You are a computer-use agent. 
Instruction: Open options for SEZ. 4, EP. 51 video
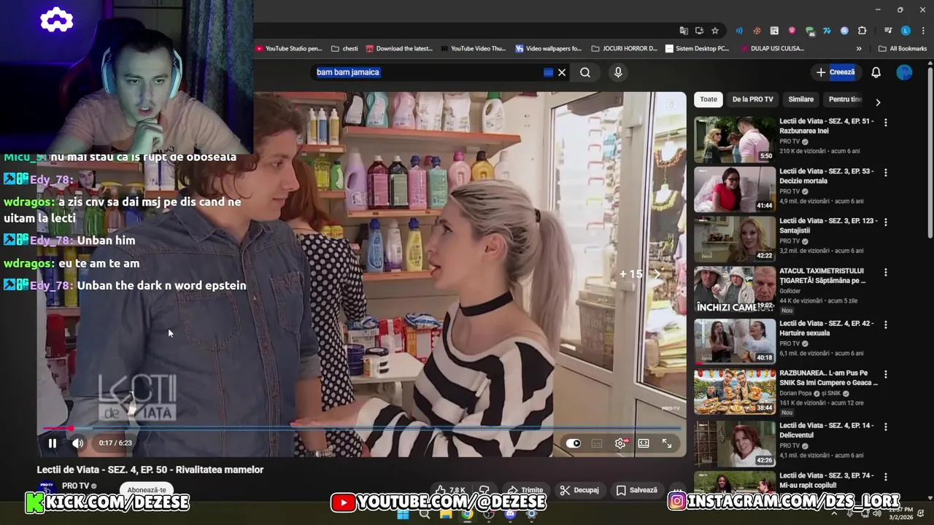pos(886,122)
